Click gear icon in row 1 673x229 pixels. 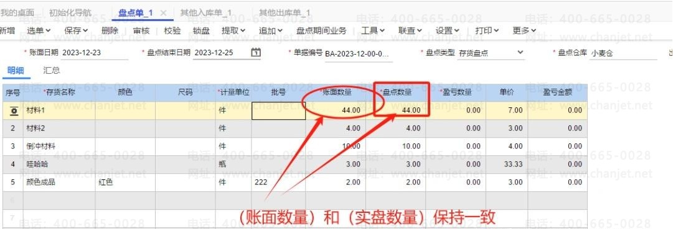tap(14, 110)
